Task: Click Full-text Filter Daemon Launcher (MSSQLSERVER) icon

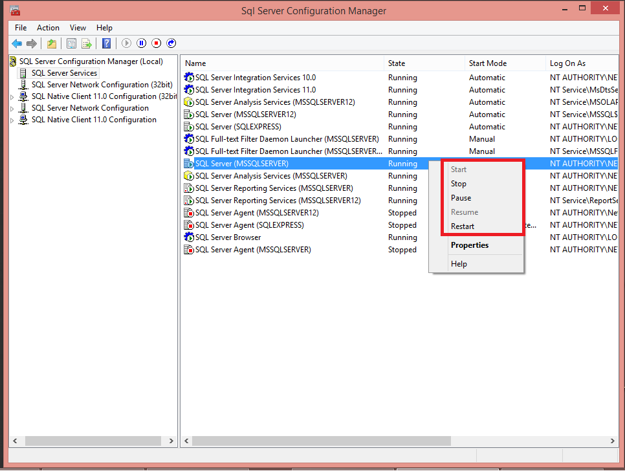Action: click(189, 139)
